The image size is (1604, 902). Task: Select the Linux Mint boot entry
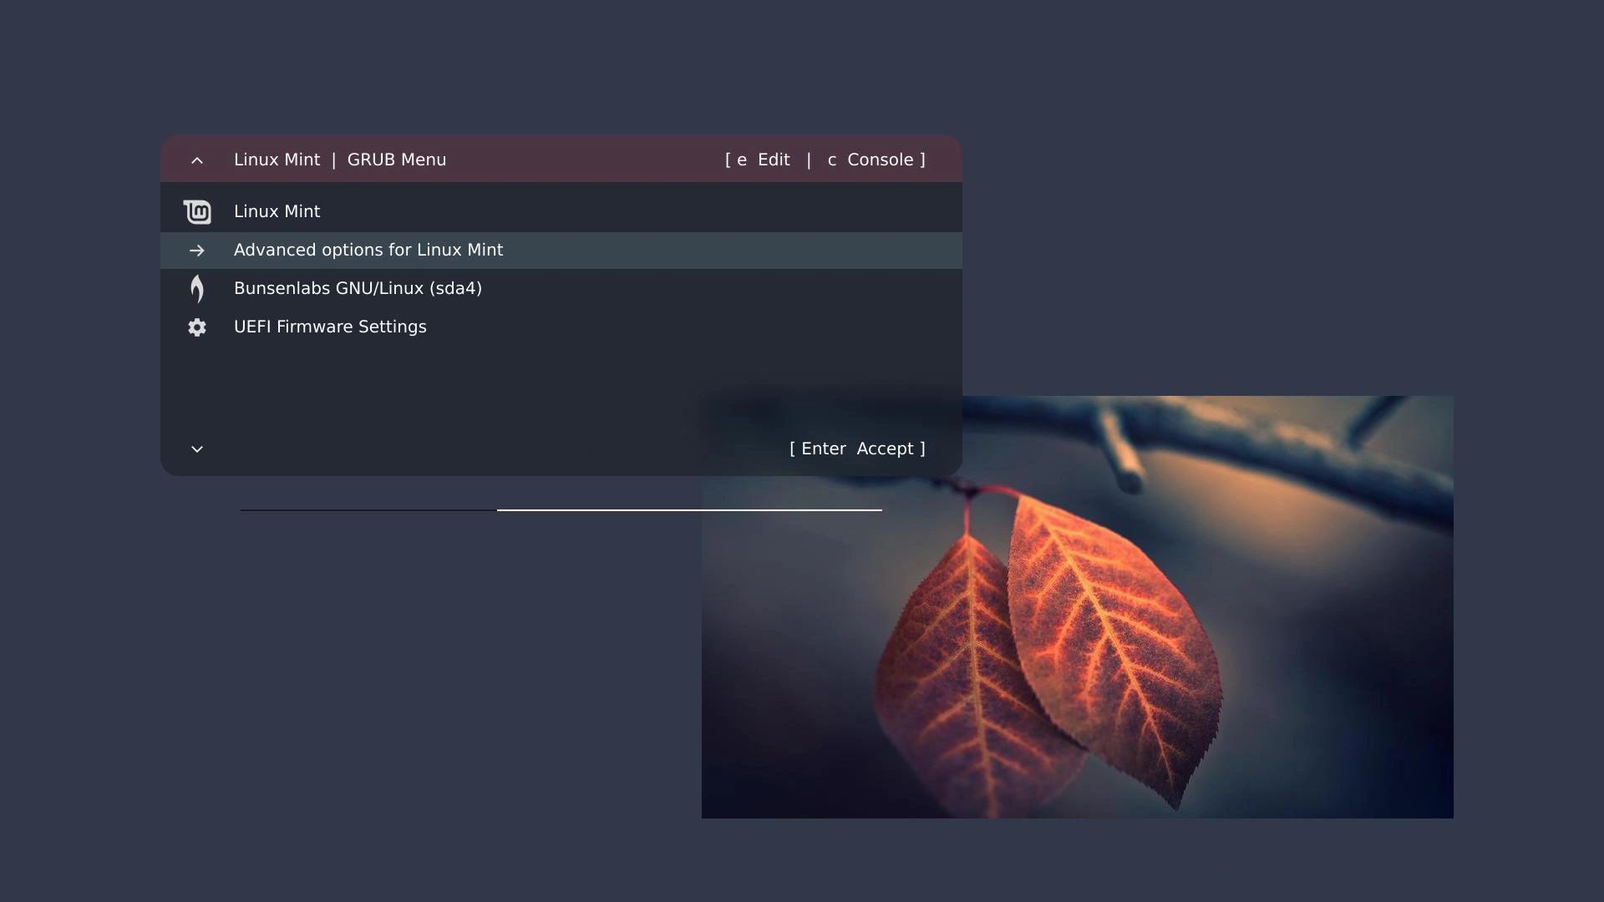pos(561,212)
